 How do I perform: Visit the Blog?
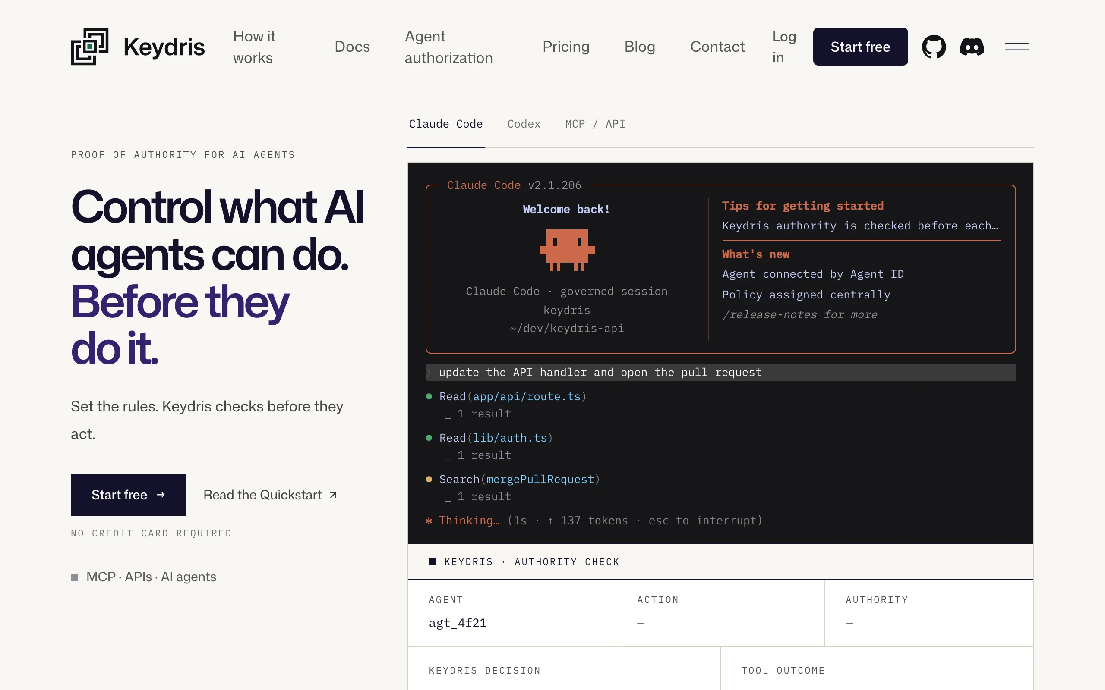(640, 47)
